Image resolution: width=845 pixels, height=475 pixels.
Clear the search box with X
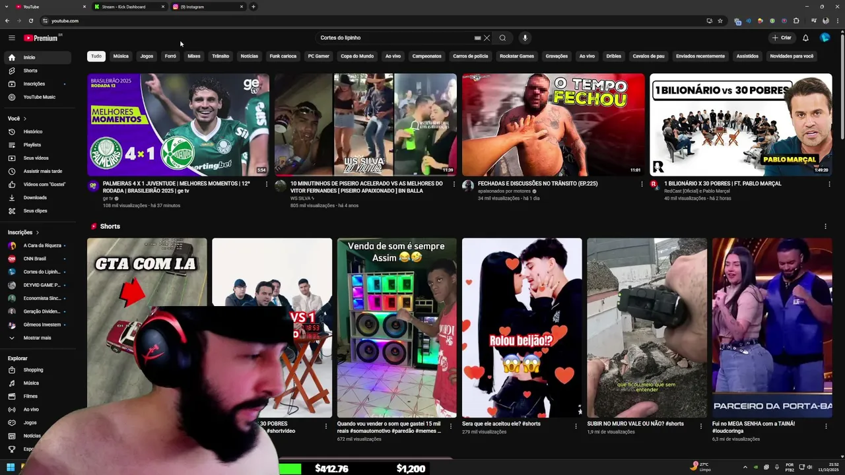(487, 38)
